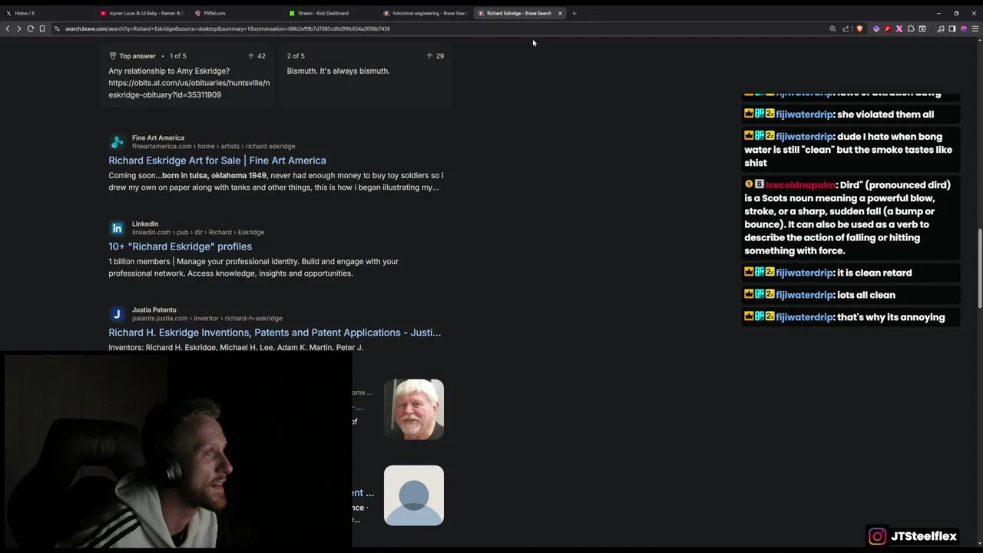Open the 10+ "Richard Eskridge" profiles link
983x553 pixels.
pyautogui.click(x=180, y=247)
